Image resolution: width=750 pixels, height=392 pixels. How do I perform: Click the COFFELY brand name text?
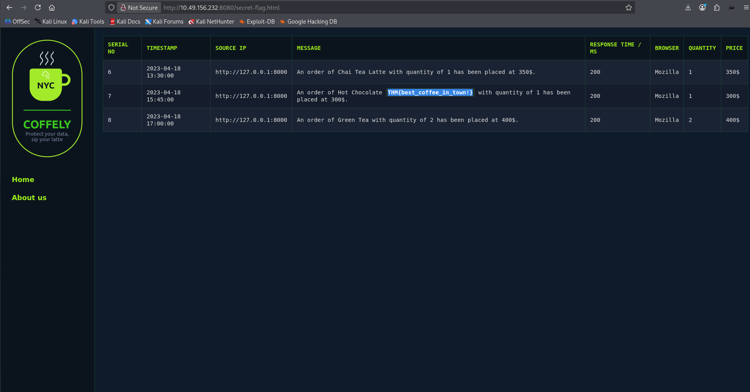(x=47, y=125)
